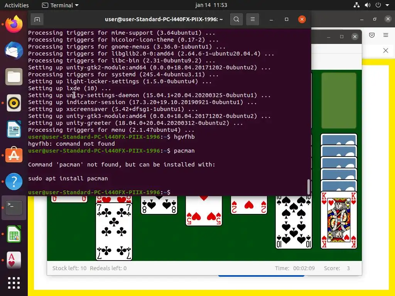Click the Time 00:02:09 status readout
Screen dimensions: 395x296
point(295,268)
